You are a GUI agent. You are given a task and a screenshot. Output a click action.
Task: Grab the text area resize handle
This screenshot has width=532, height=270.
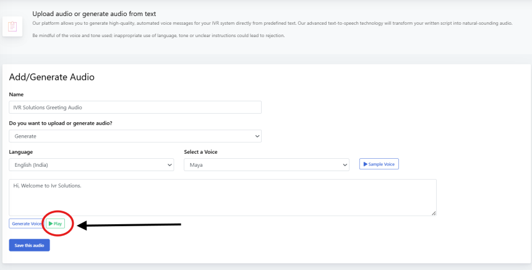click(434, 213)
